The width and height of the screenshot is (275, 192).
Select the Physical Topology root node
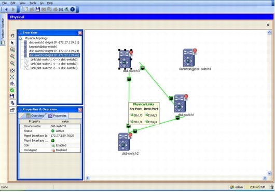point(36,38)
